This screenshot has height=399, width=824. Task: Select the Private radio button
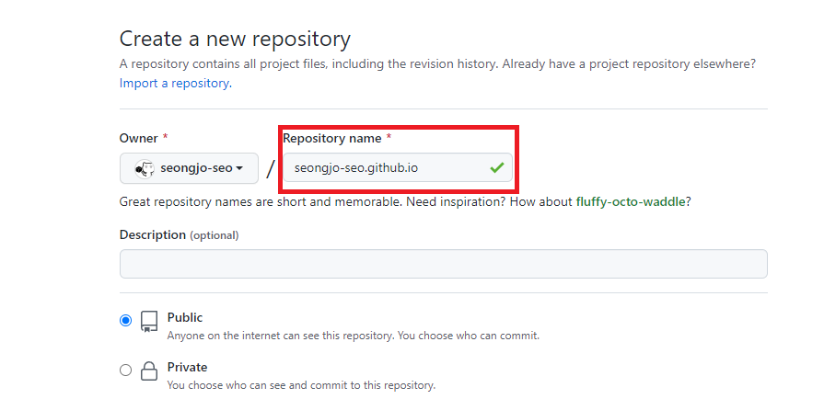(125, 370)
